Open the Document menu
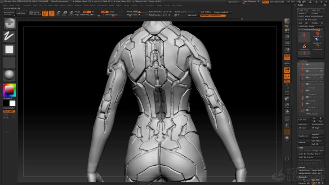 pyautogui.click(x=27, y=5)
